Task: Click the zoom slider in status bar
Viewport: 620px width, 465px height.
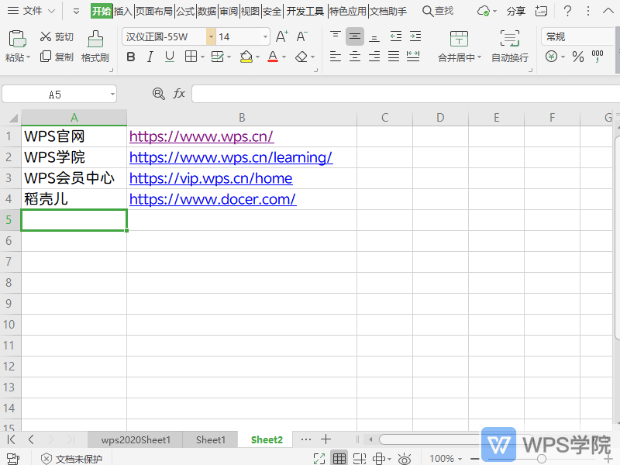Action: click(x=542, y=459)
